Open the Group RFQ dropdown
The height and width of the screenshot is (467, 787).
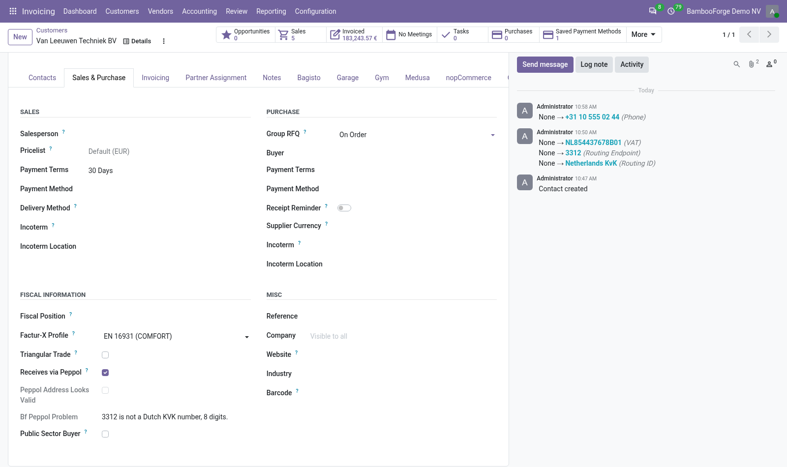[x=417, y=135]
